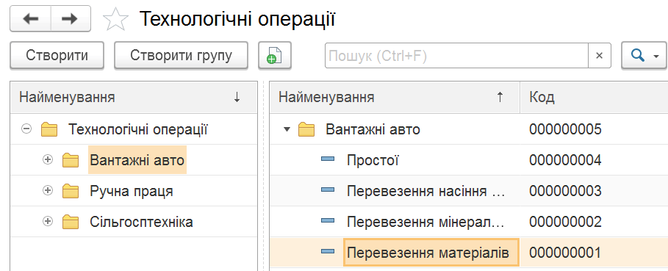Viewport: 668px width, 271px height.
Task: Click the Код column header
Action: tap(594, 98)
